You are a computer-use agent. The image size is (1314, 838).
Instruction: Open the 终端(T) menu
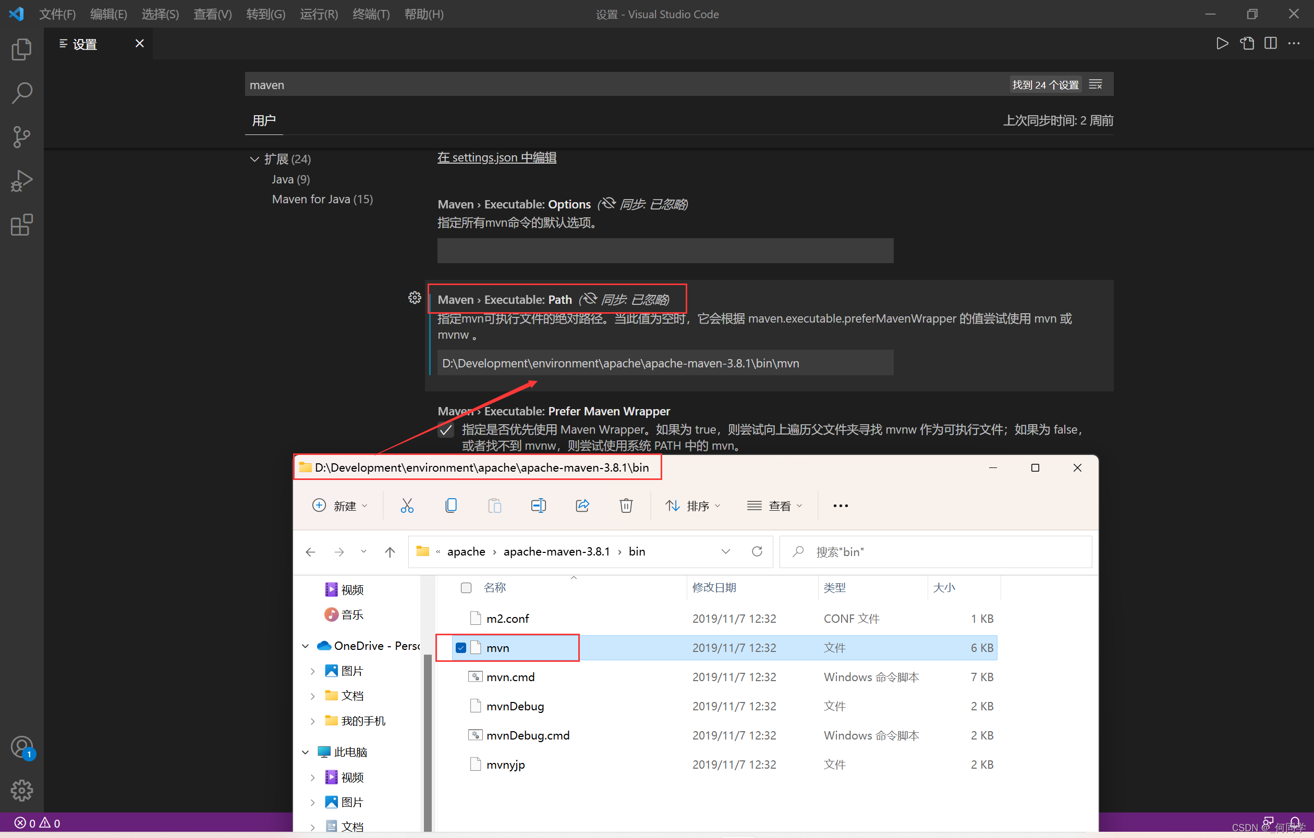point(371,14)
